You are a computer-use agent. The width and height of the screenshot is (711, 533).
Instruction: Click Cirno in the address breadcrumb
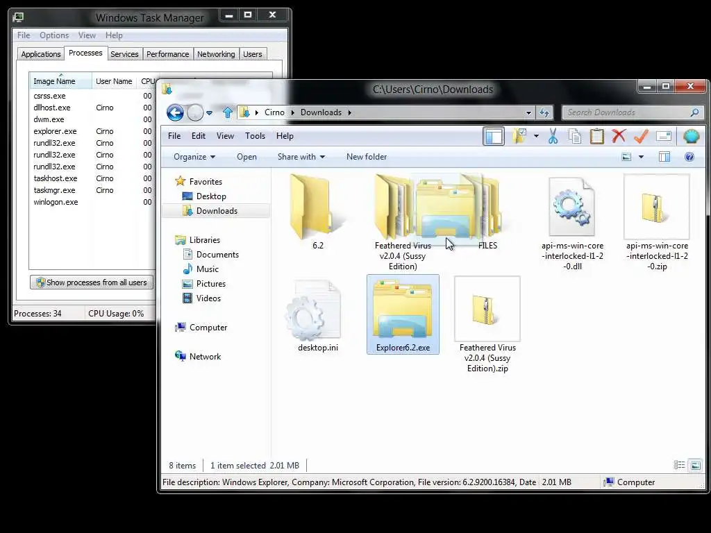[x=274, y=112]
